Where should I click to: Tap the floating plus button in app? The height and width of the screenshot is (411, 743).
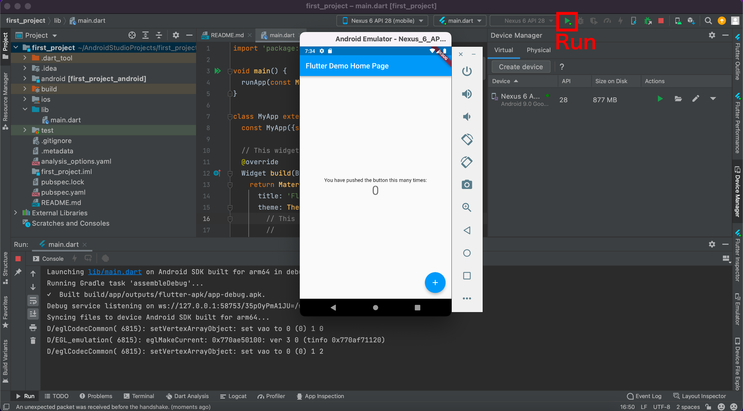point(435,282)
